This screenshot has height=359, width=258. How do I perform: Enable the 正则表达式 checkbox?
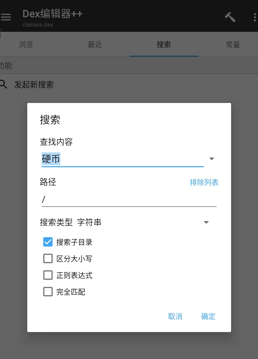point(48,275)
